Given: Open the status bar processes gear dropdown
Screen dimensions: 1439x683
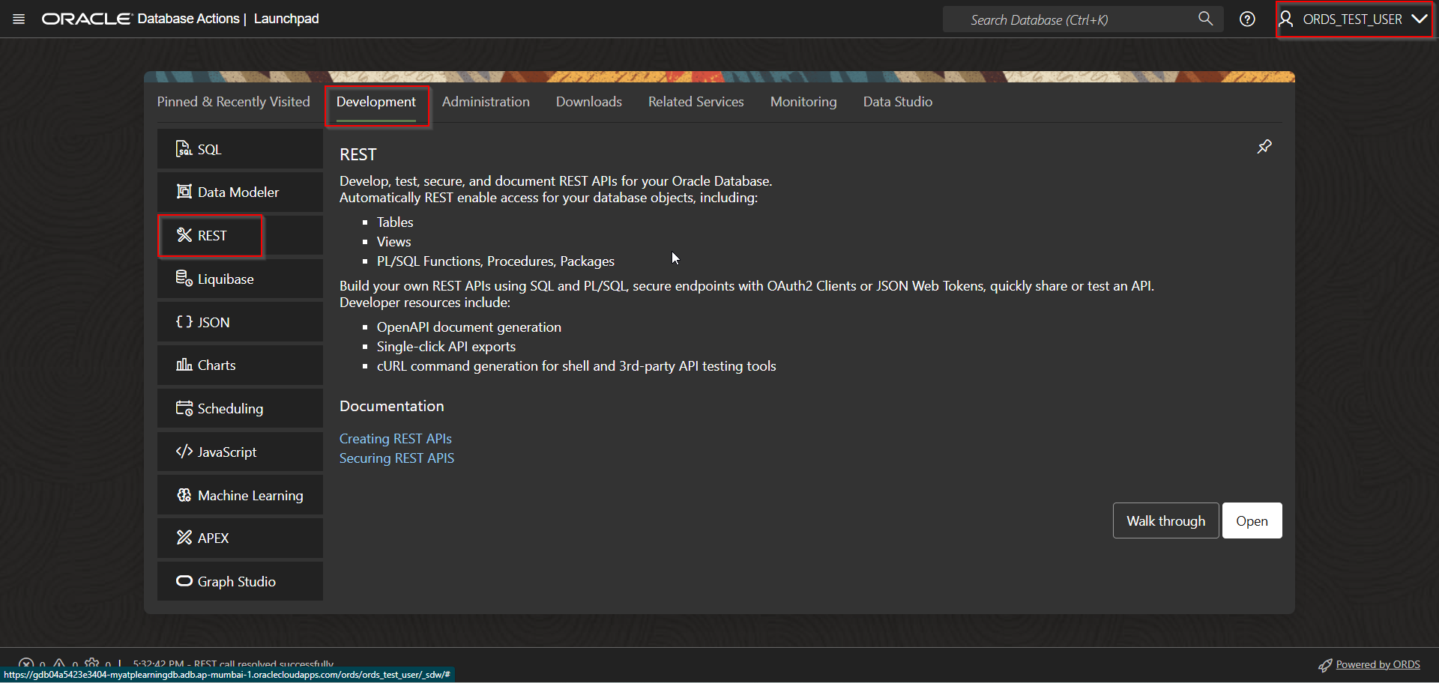Looking at the screenshot, I should click(x=93, y=664).
